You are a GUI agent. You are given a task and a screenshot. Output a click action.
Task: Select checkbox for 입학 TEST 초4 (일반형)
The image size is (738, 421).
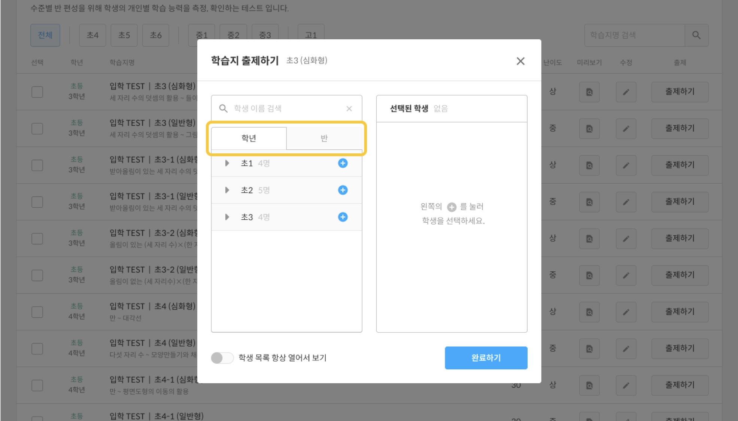(x=37, y=349)
